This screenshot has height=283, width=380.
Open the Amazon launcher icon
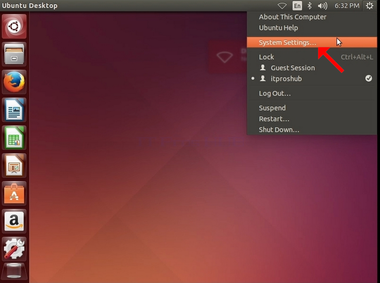pos(14,221)
